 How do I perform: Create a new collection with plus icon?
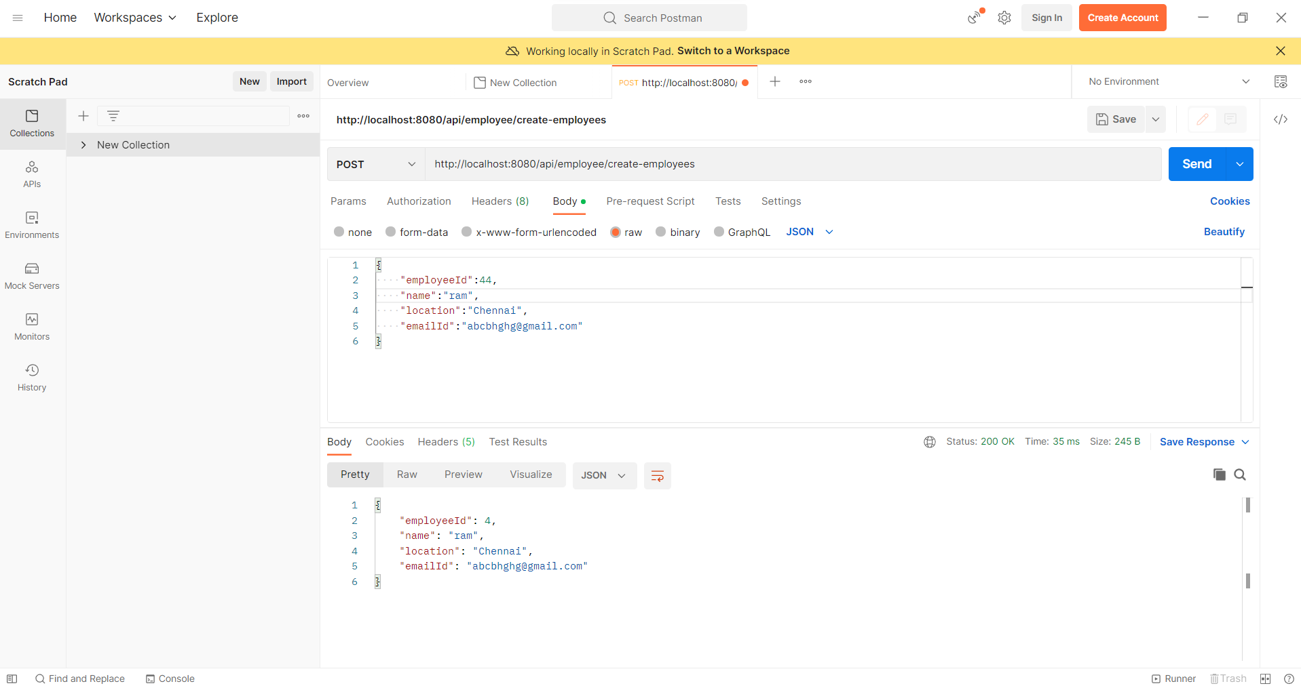tap(83, 116)
